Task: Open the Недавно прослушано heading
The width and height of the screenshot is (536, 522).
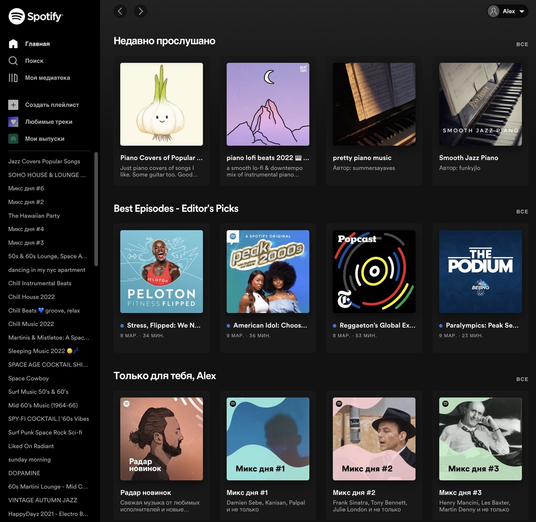Action: pos(164,41)
